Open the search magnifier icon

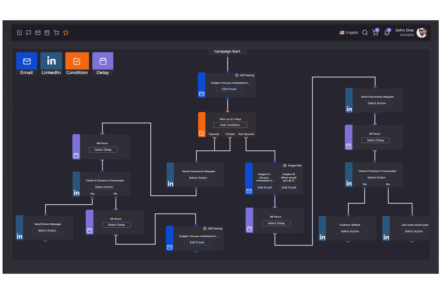click(365, 33)
